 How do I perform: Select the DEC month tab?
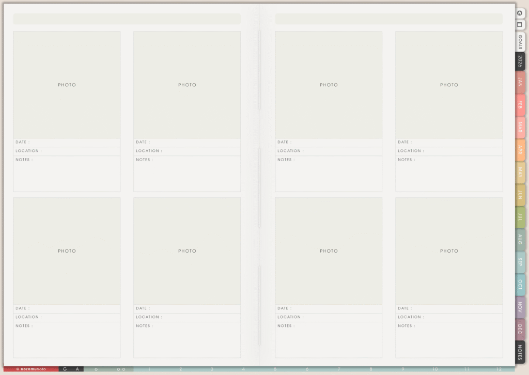(520, 329)
